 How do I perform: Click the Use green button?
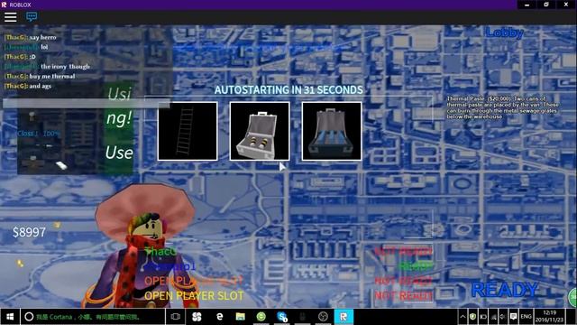119,153
